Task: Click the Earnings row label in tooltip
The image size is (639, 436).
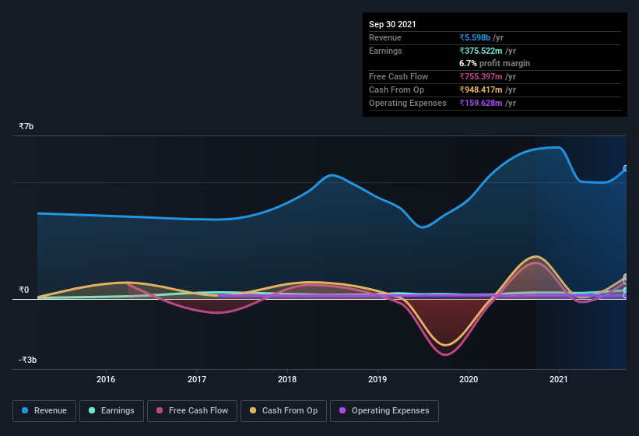Action: pos(385,51)
